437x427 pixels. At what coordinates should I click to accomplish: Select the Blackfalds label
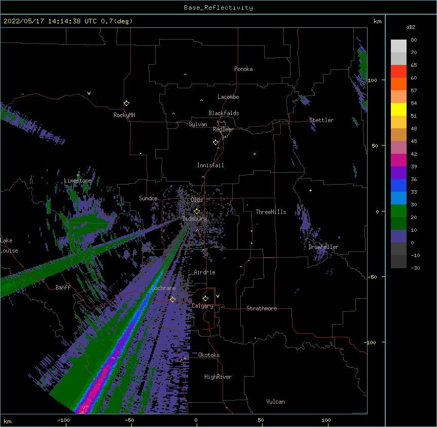tap(224, 113)
